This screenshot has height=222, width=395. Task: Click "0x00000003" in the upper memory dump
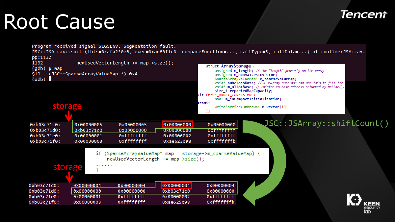[88, 141]
